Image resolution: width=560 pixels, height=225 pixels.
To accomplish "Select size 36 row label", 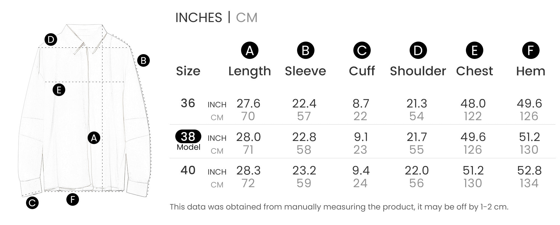I will (188, 103).
